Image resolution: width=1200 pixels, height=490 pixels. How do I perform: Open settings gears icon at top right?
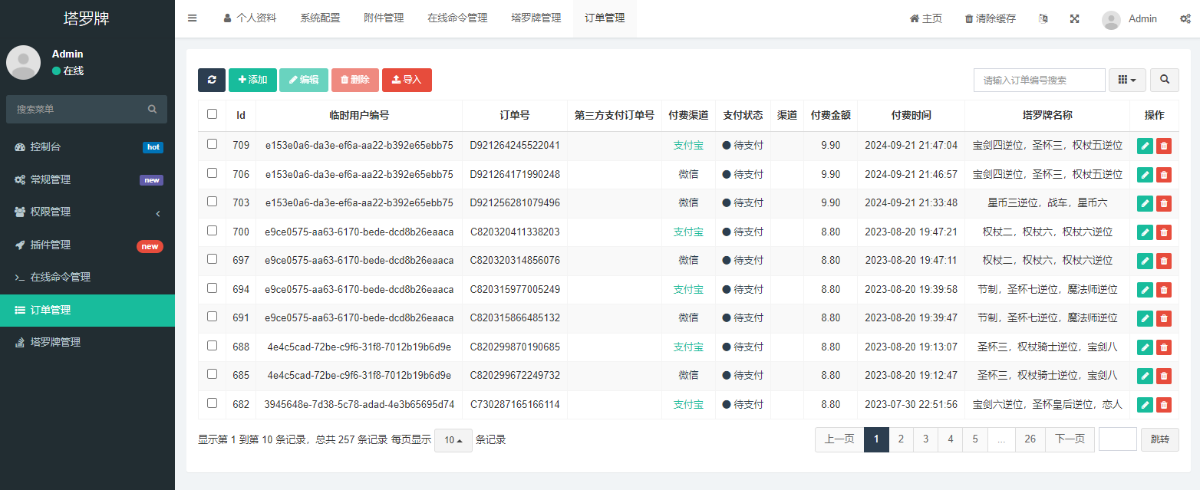1185,18
